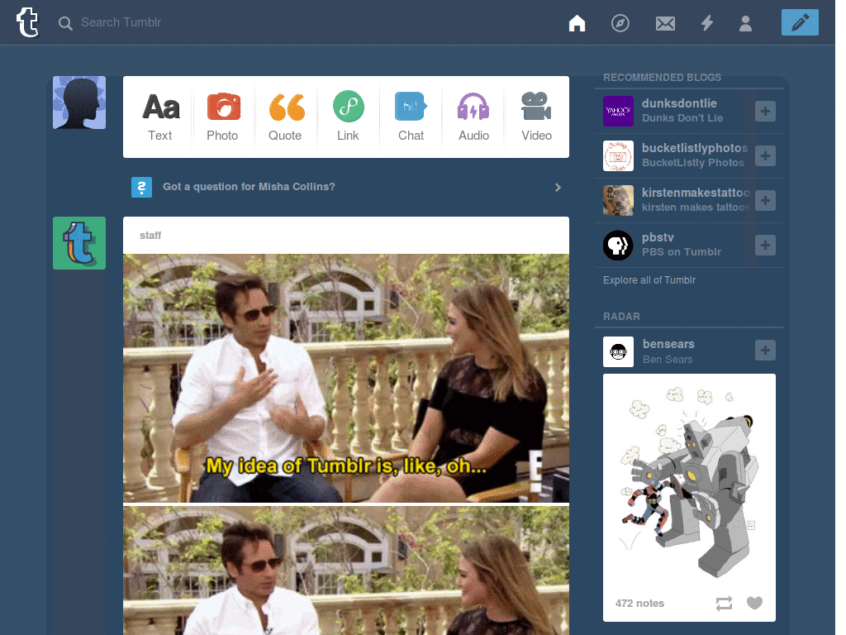The width and height of the screenshot is (846, 635).
Task: Create a new Audio post
Action: coord(473,117)
